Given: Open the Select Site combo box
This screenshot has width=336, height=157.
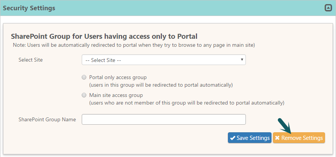Looking at the screenshot, I should (x=163, y=60).
